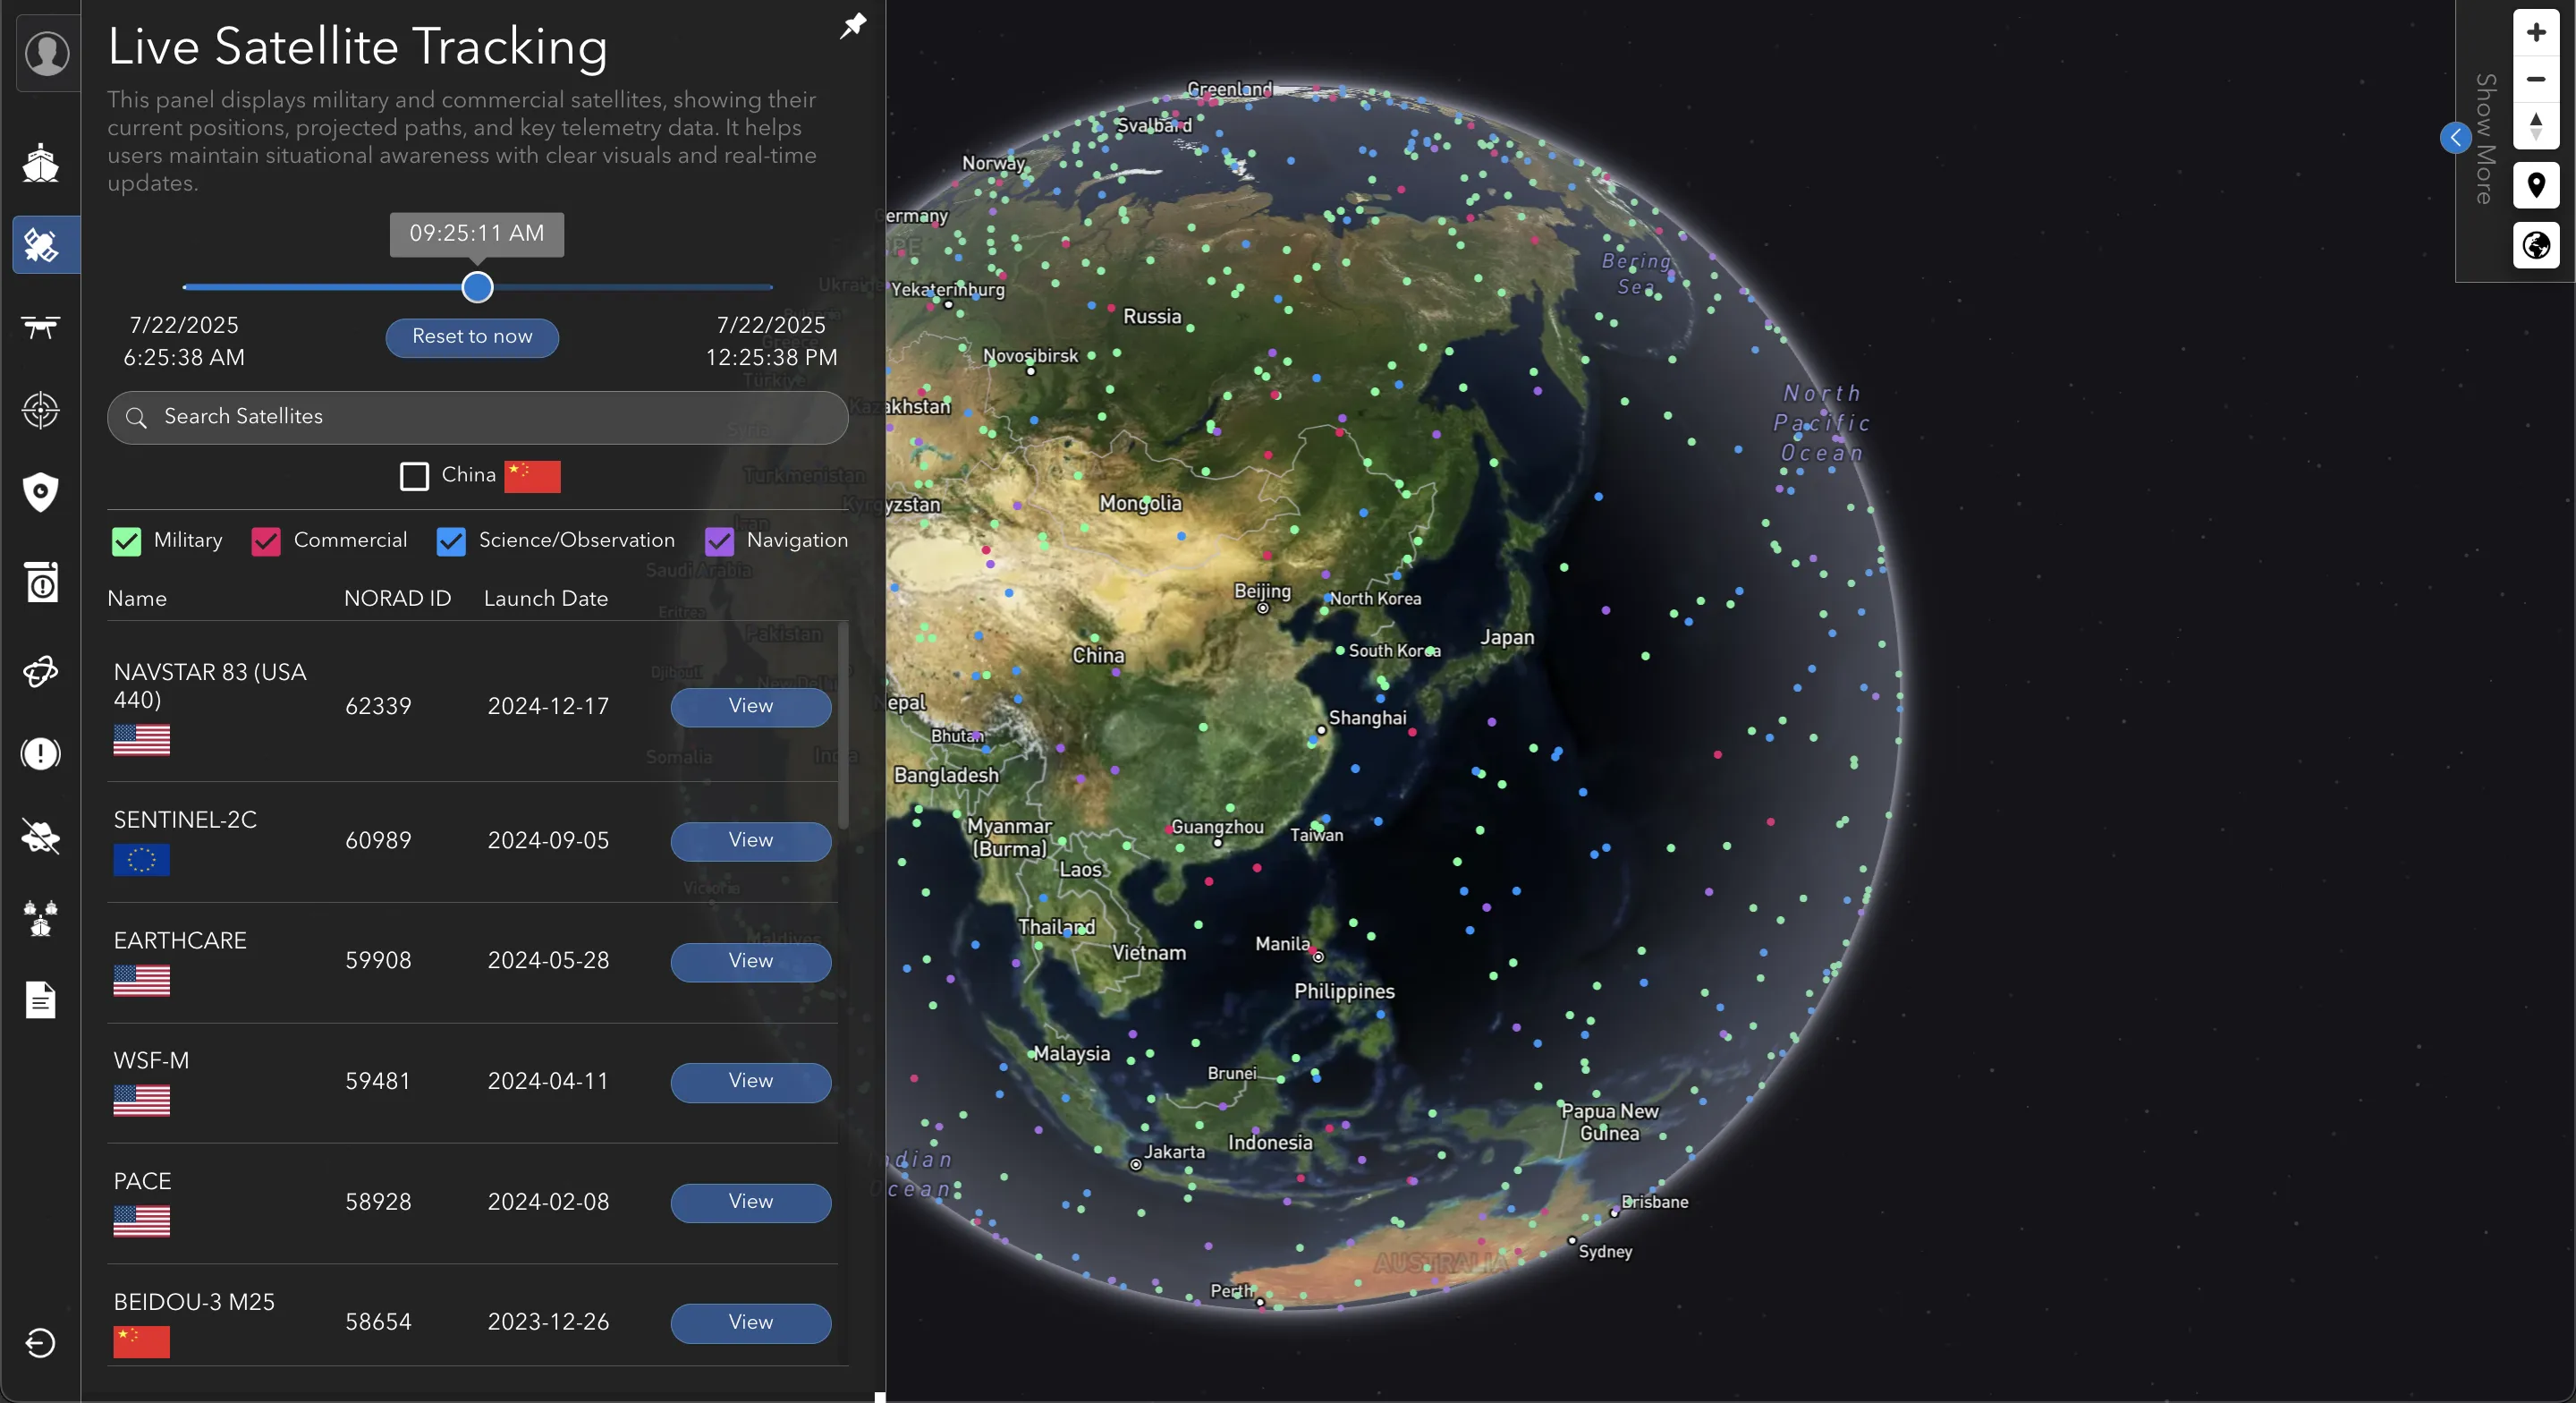Zoom out on the globe map
Image resolution: width=2576 pixels, height=1403 pixels.
pyautogui.click(x=2535, y=79)
